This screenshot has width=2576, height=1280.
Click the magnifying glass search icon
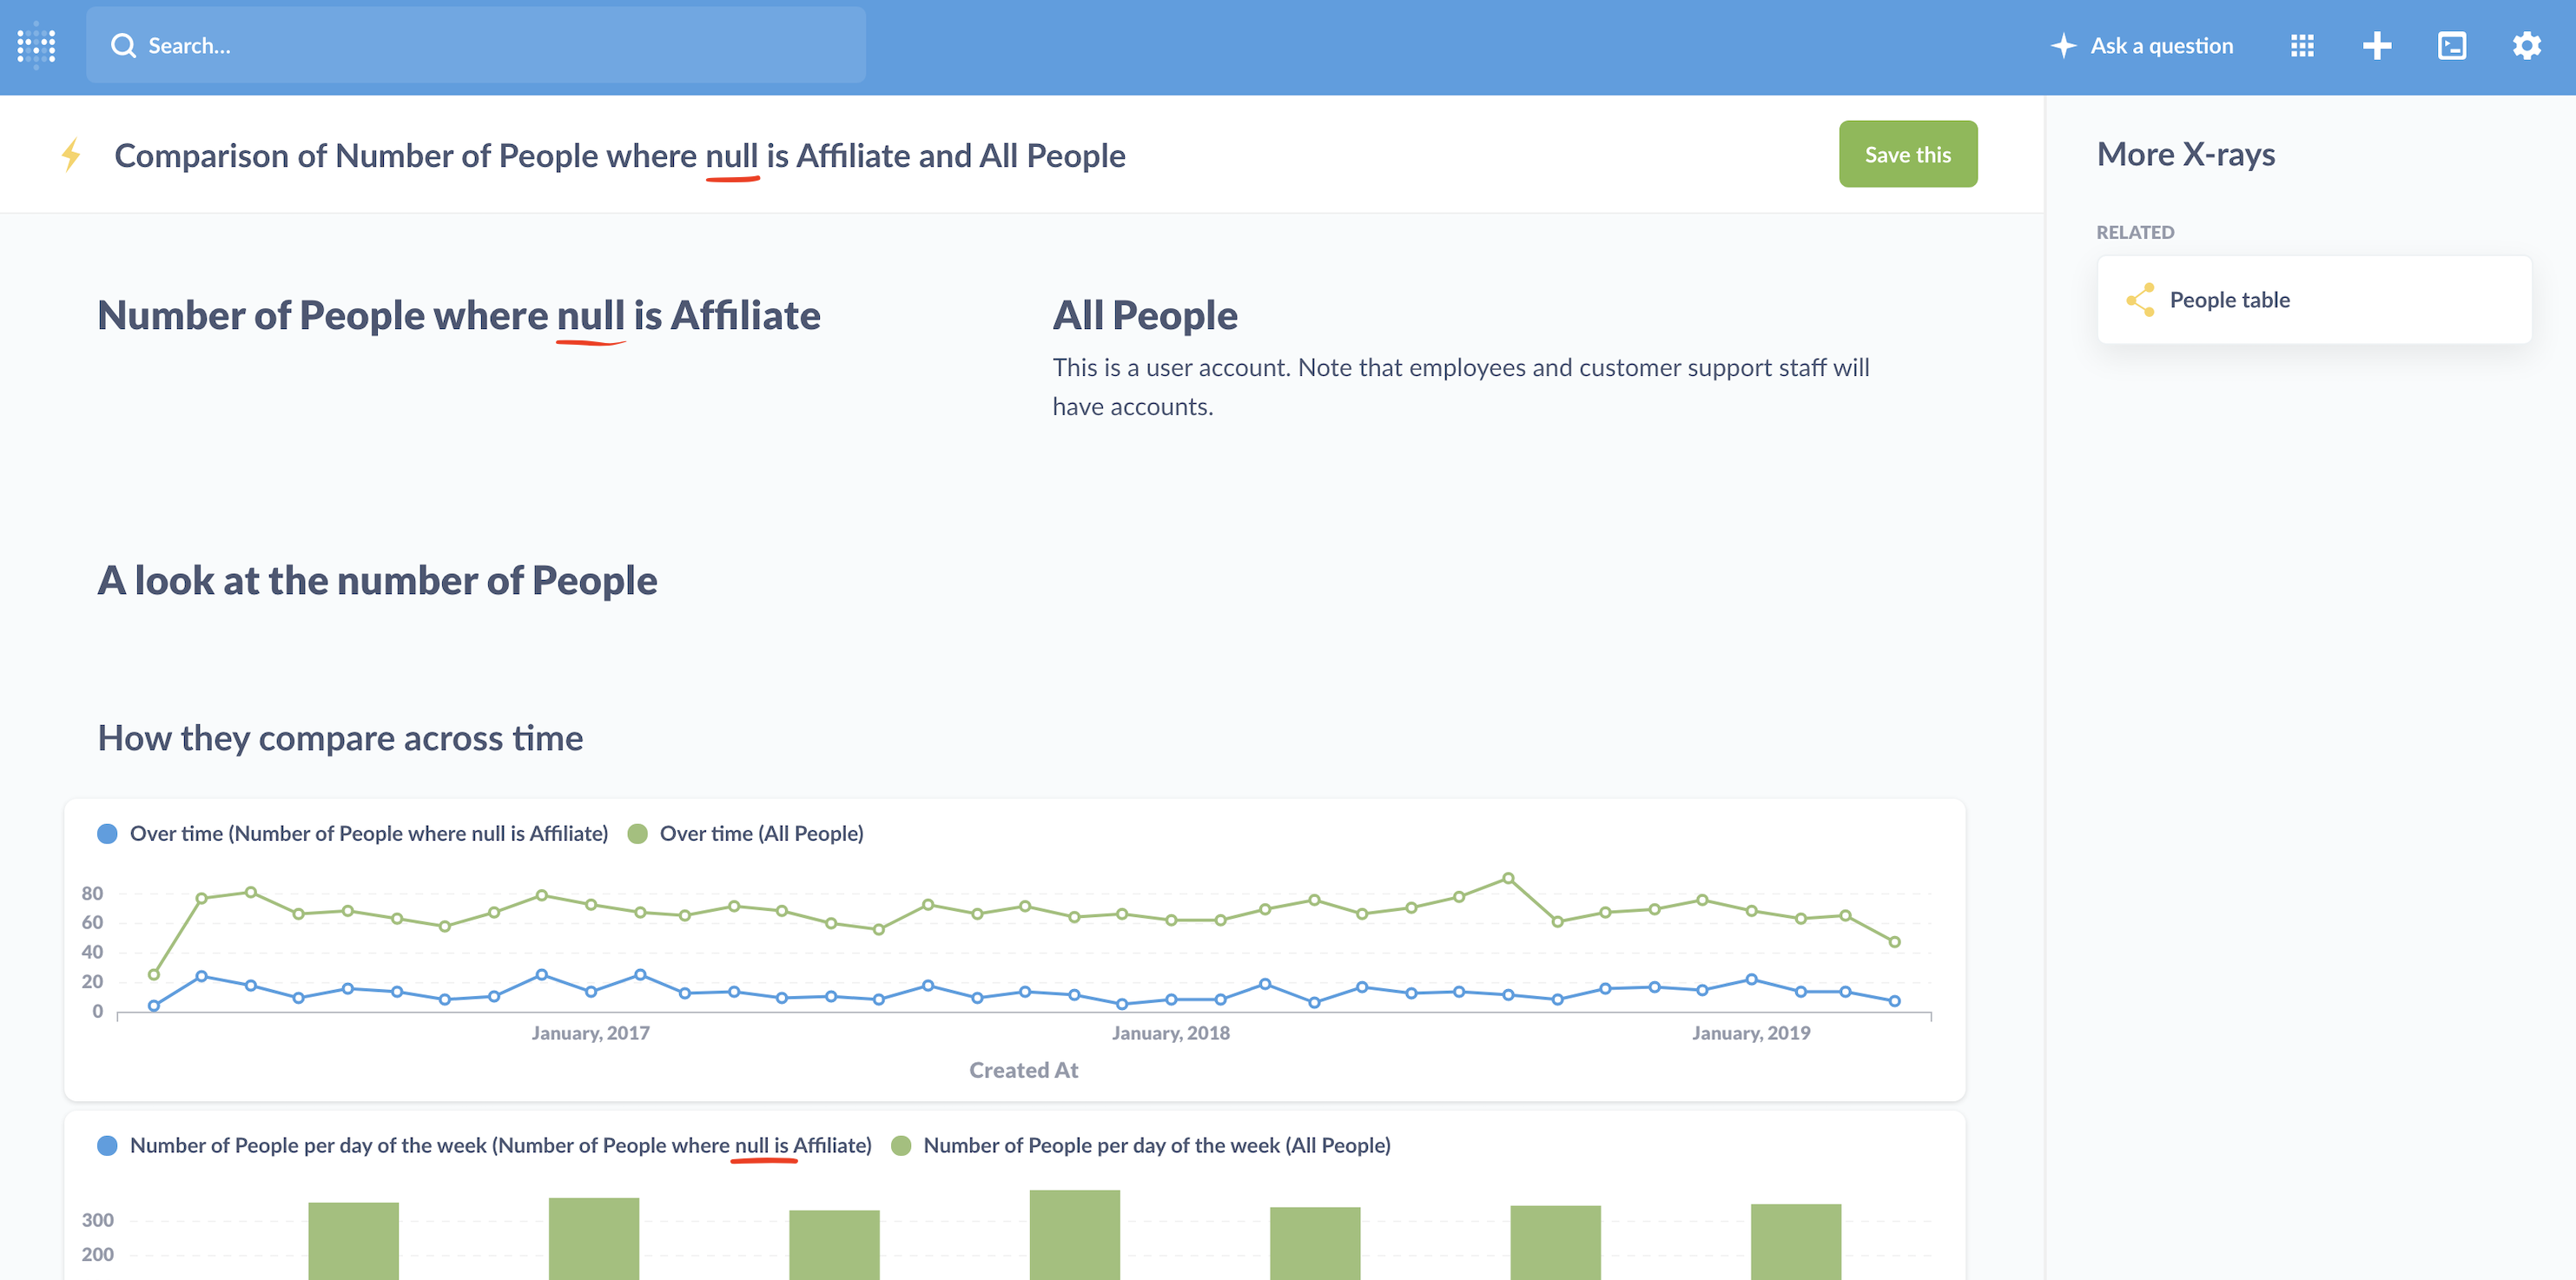(124, 45)
